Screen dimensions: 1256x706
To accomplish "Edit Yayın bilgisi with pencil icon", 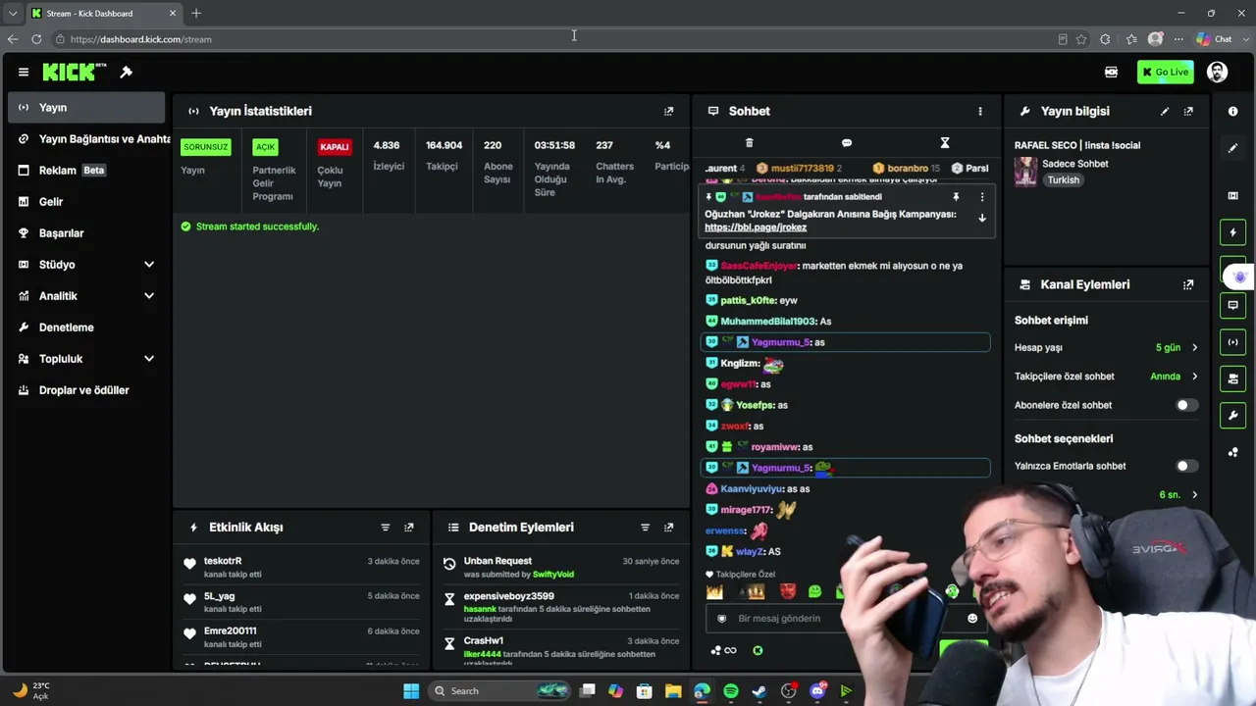I will (x=1165, y=111).
